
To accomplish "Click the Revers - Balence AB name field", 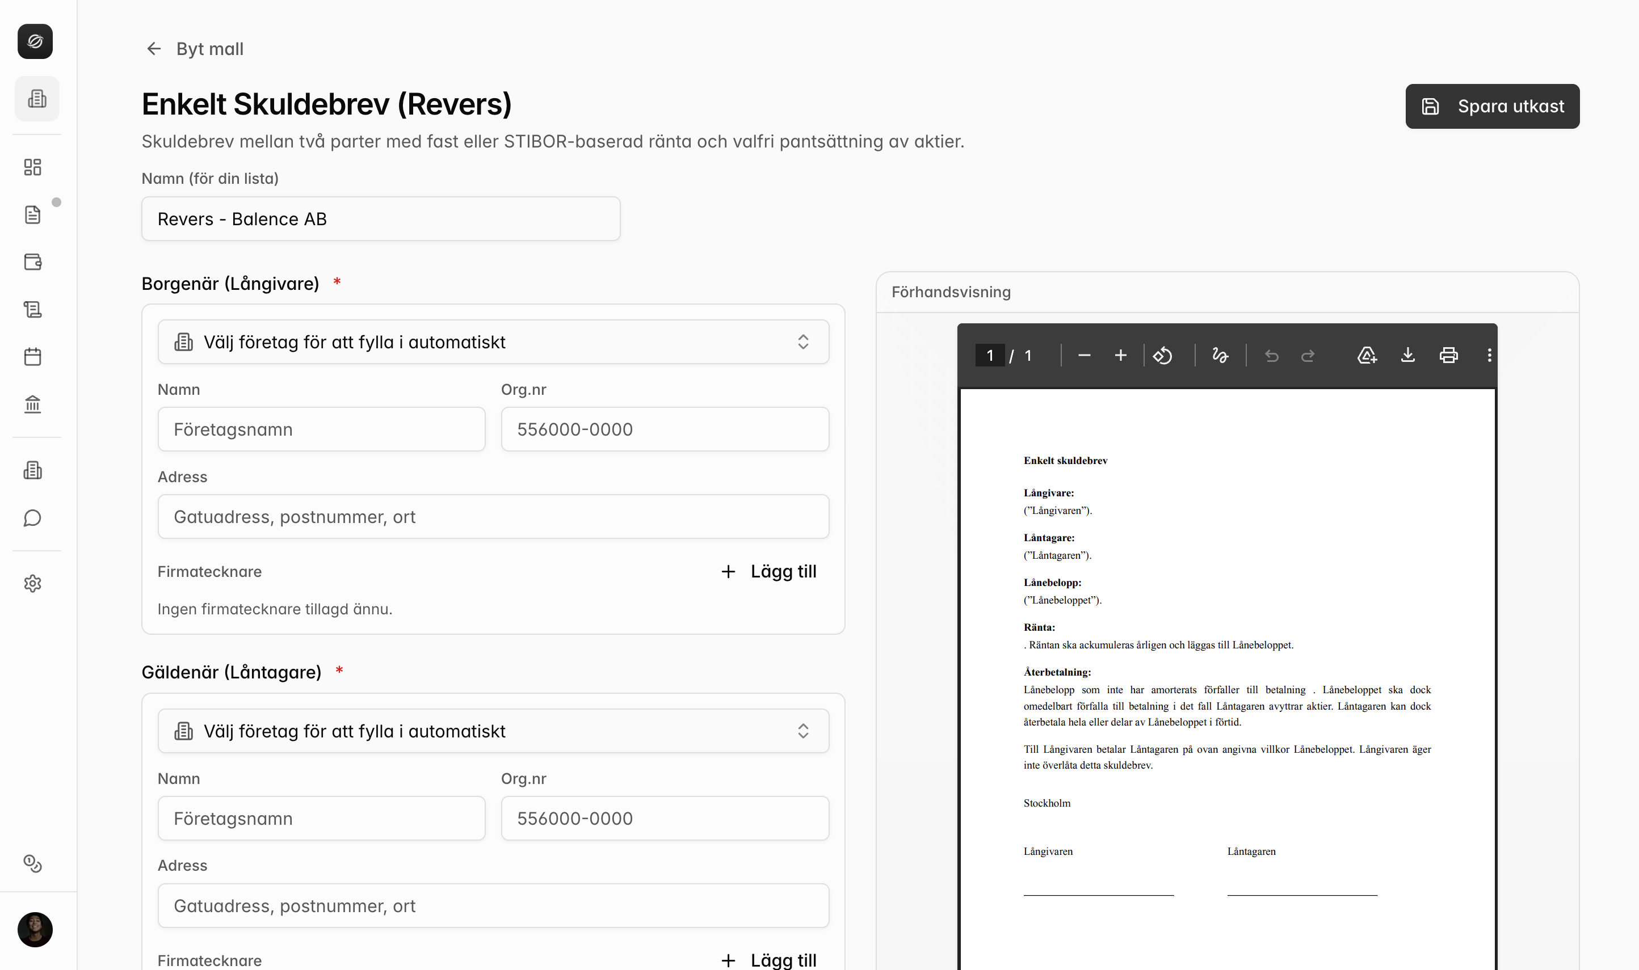I will click(380, 218).
